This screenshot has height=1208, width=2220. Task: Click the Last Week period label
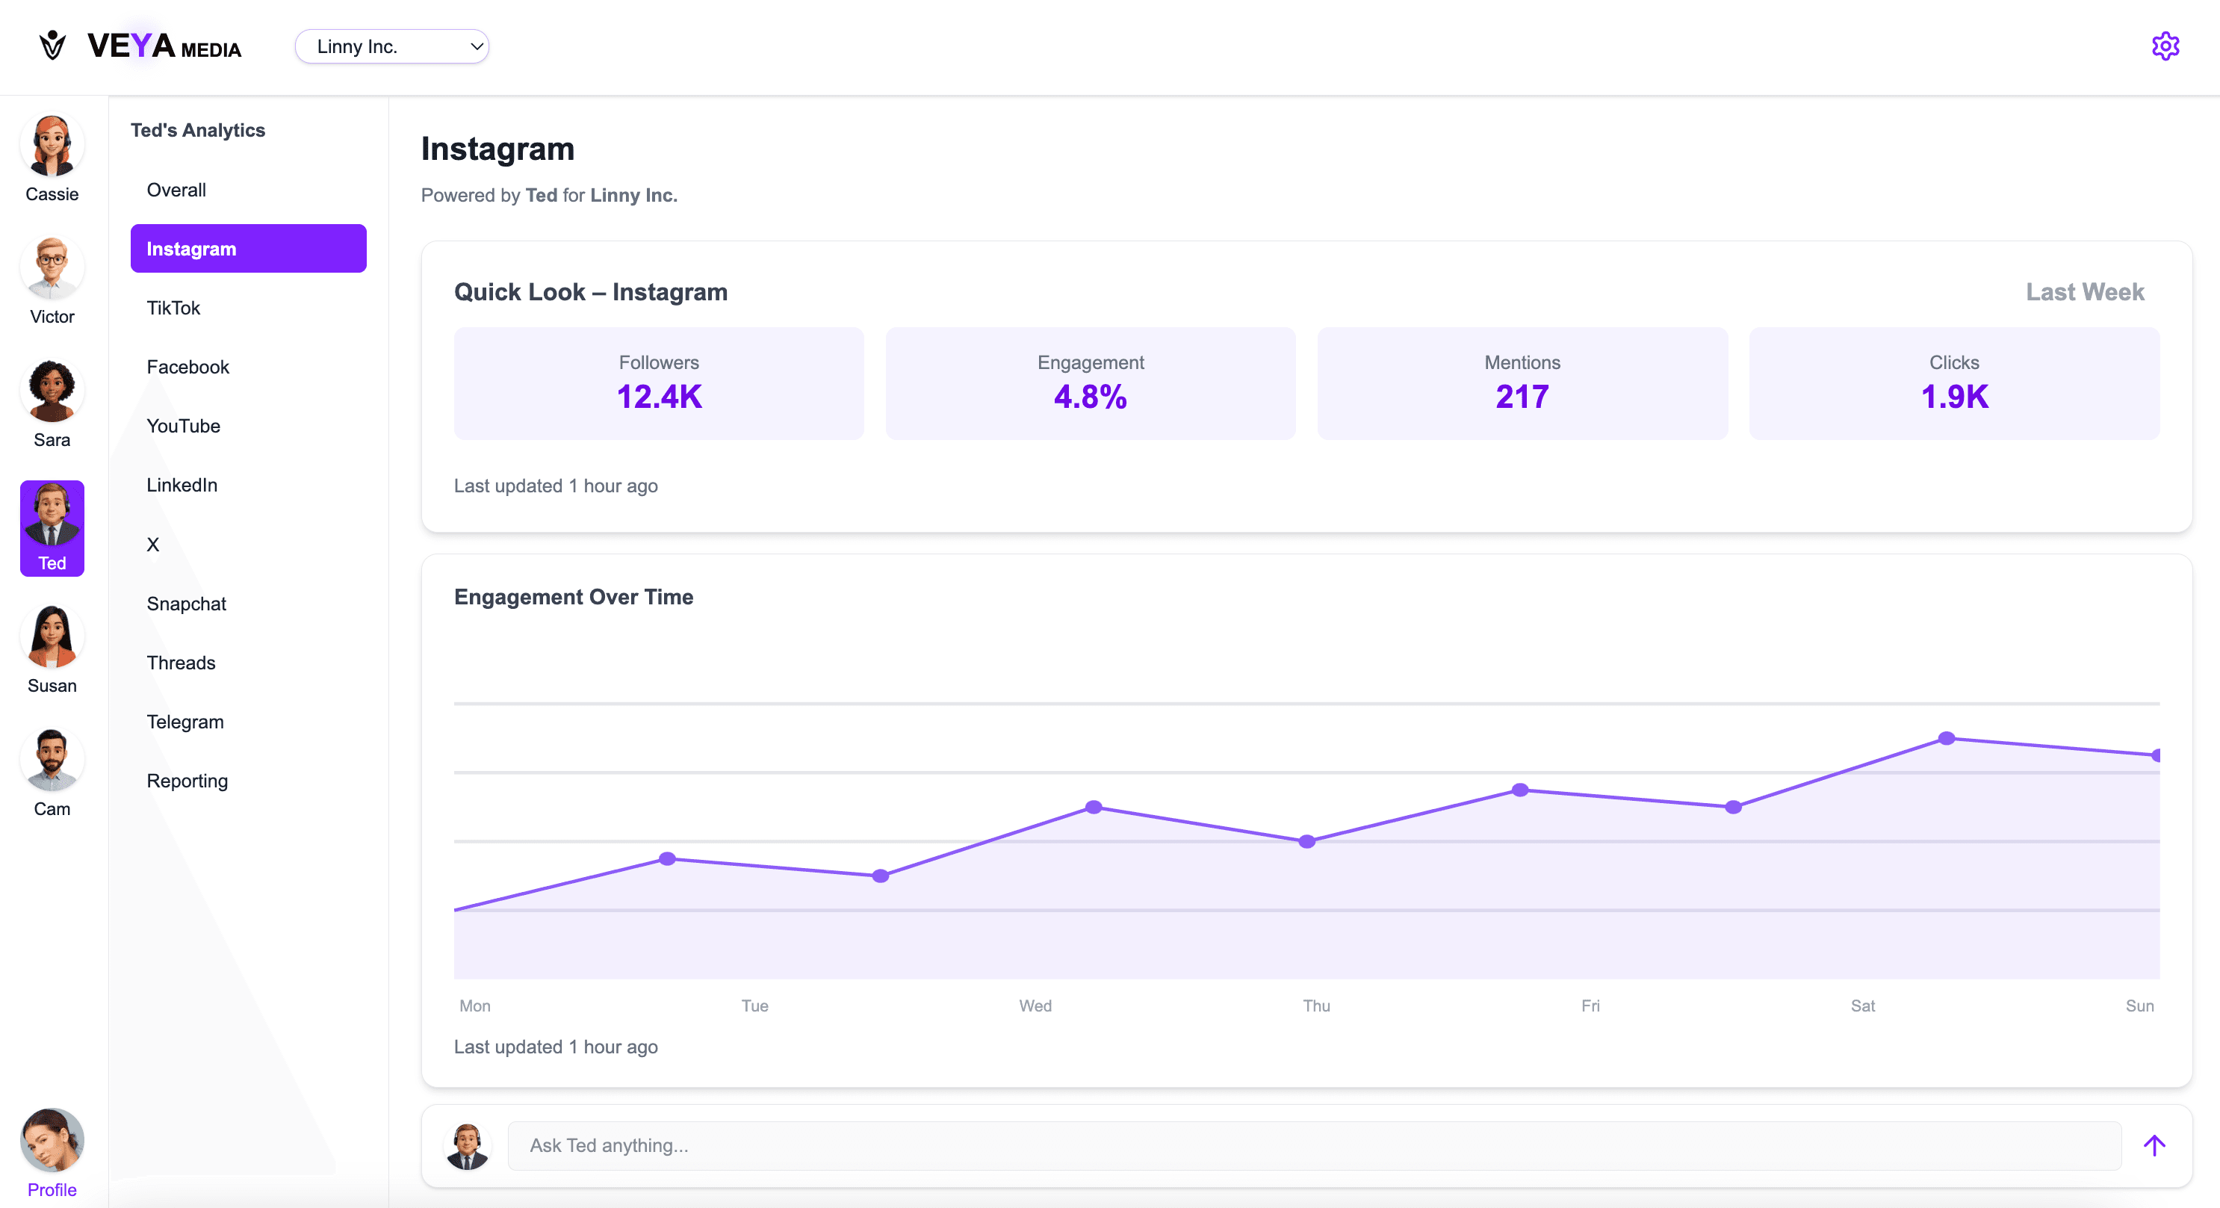2084,292
